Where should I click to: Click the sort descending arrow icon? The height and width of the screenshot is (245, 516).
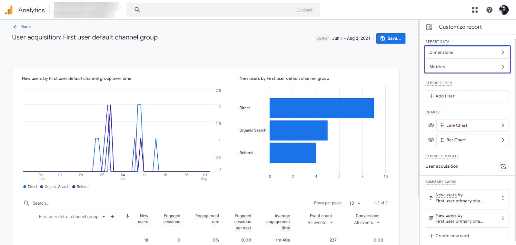click(x=128, y=216)
